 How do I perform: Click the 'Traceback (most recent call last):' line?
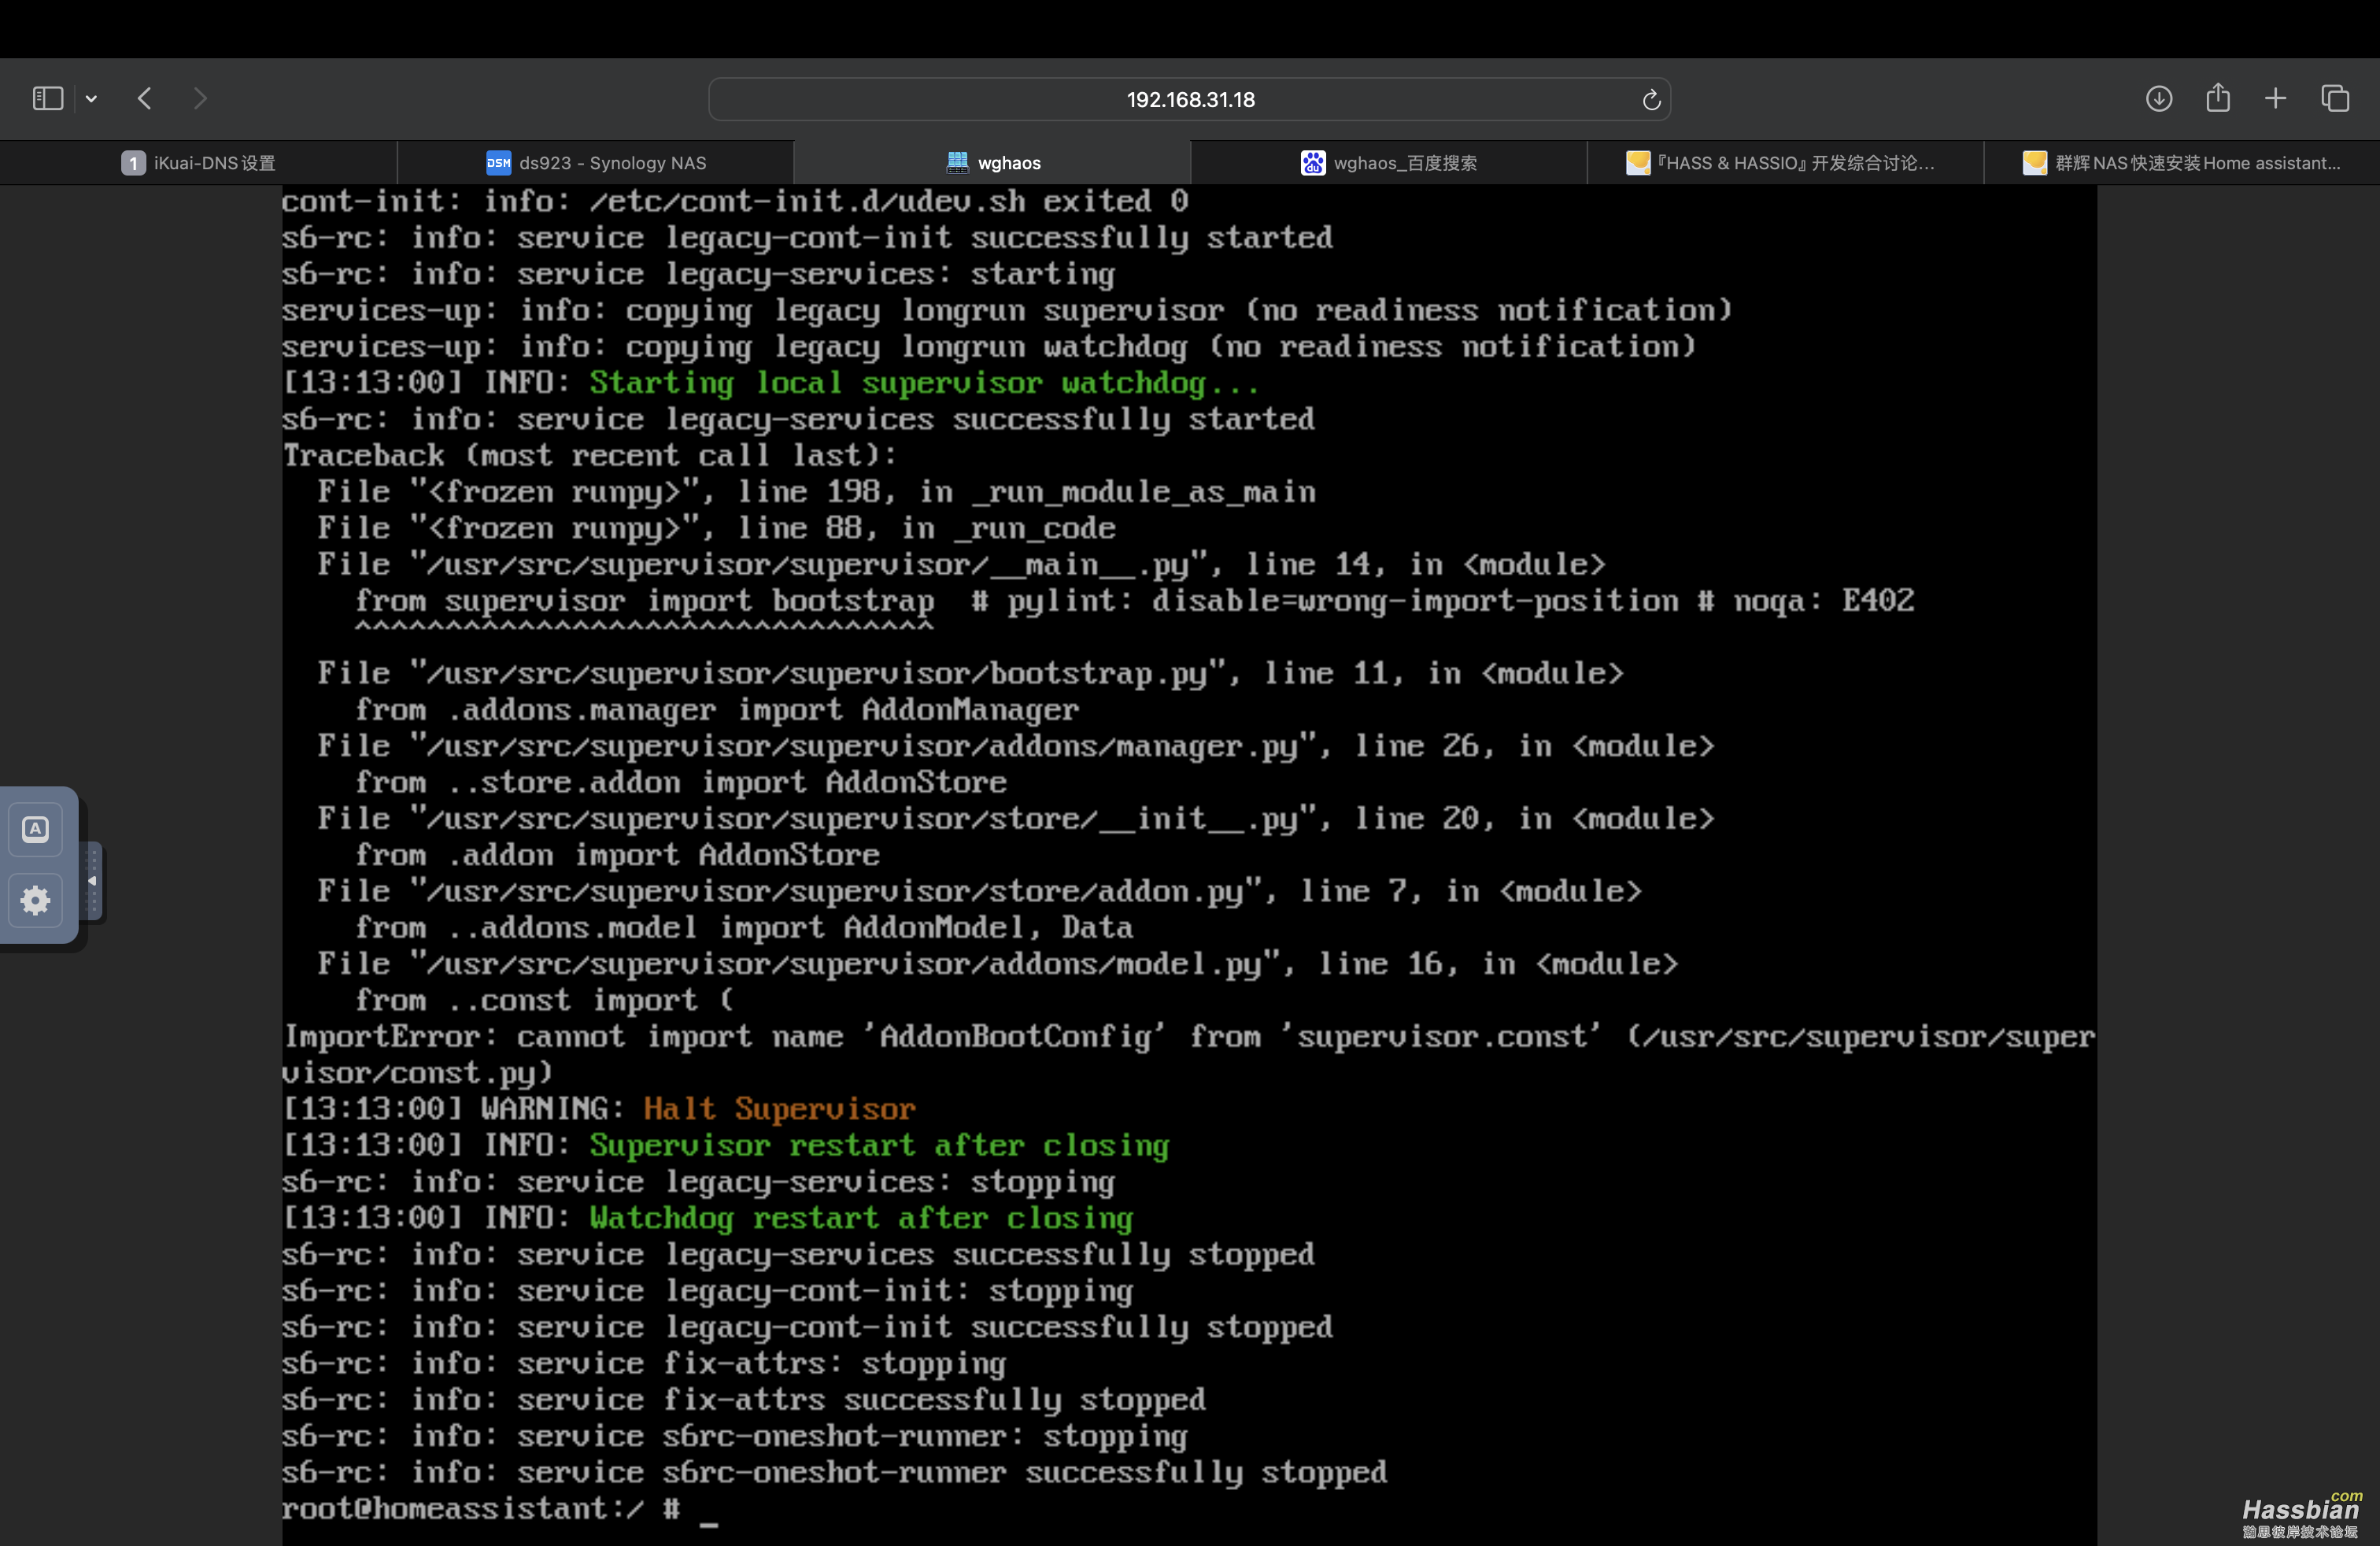click(x=589, y=456)
